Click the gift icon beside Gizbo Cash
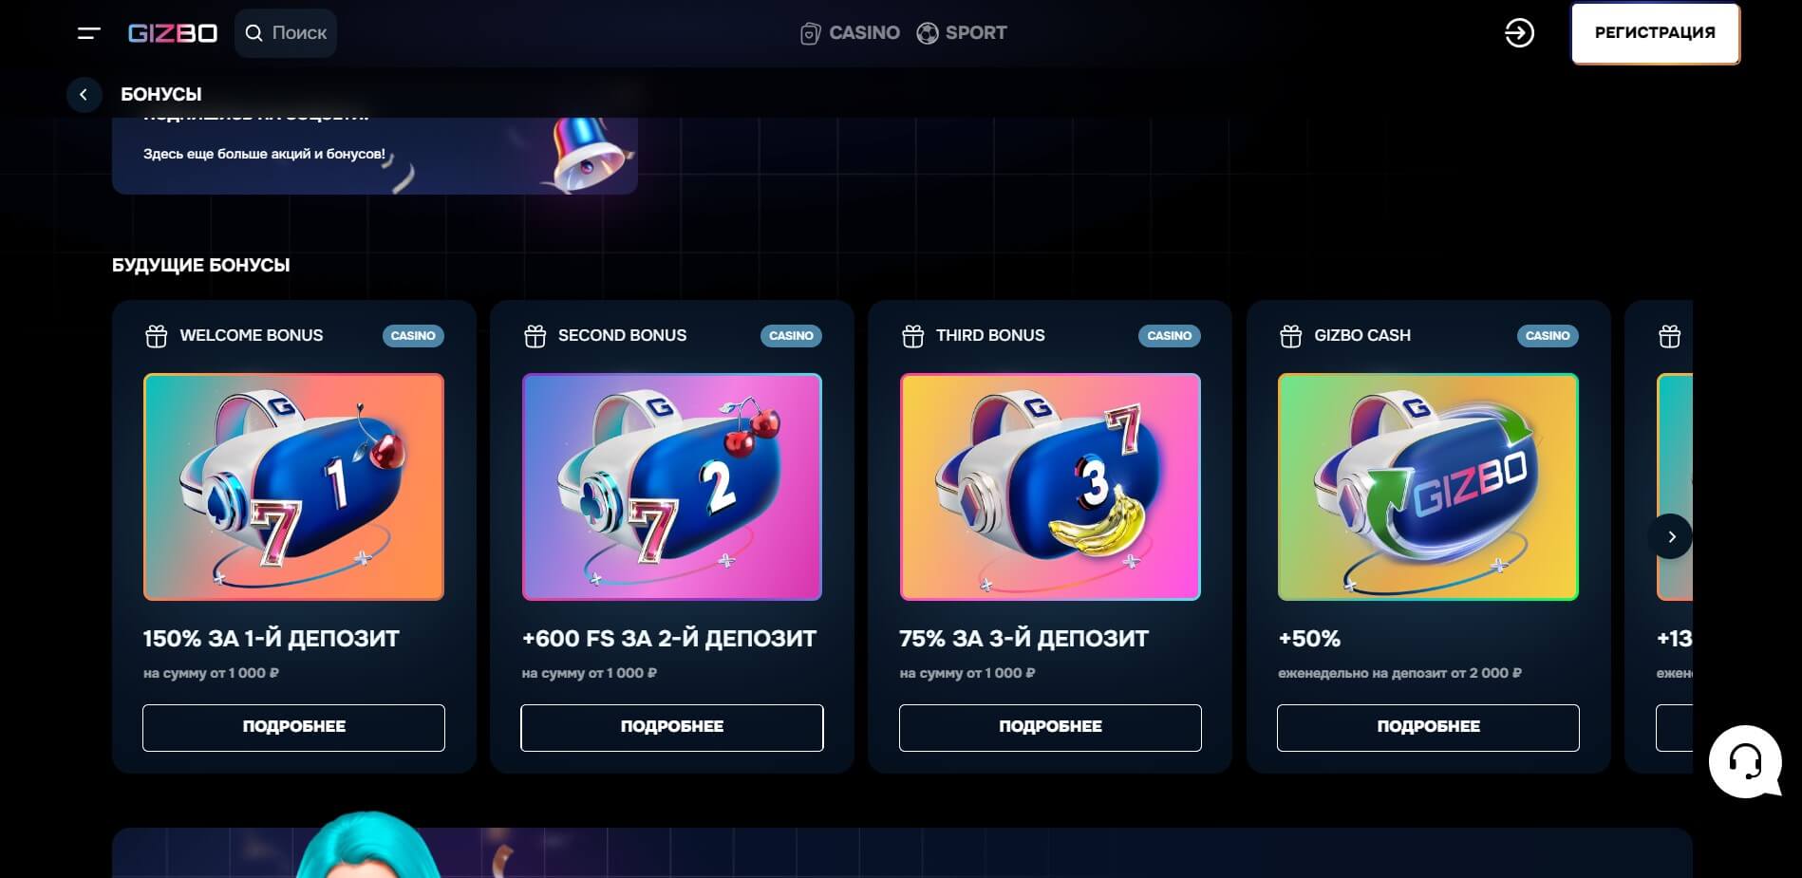Screen dimensions: 1802x878 coord(1291,336)
